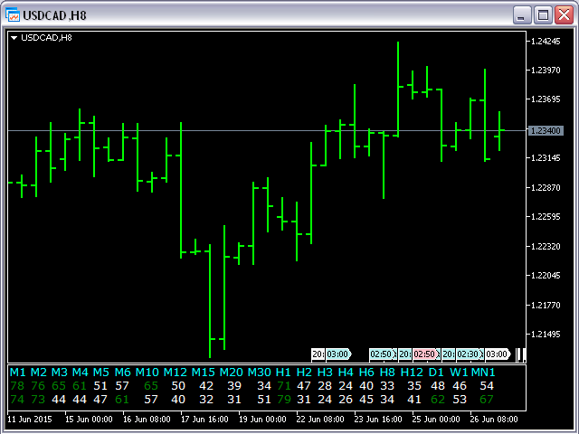This screenshot has width=579, height=434.
Task: Close the USDCAD,H8 chart window
Action: (565, 15)
